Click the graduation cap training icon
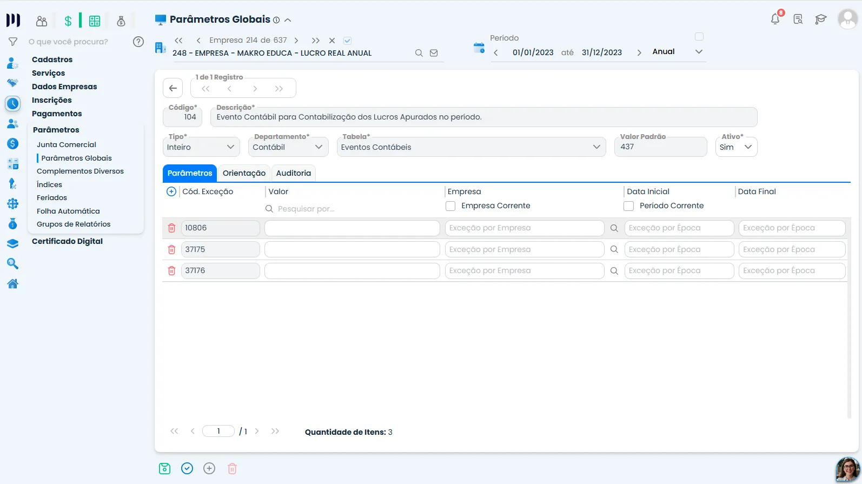Viewport: 862px width, 484px height. click(x=821, y=19)
